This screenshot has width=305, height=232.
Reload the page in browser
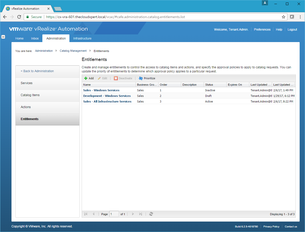pos(19,17)
